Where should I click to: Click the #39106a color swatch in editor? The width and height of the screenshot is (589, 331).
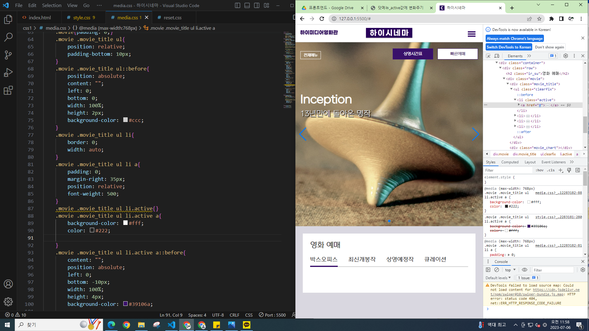125,304
